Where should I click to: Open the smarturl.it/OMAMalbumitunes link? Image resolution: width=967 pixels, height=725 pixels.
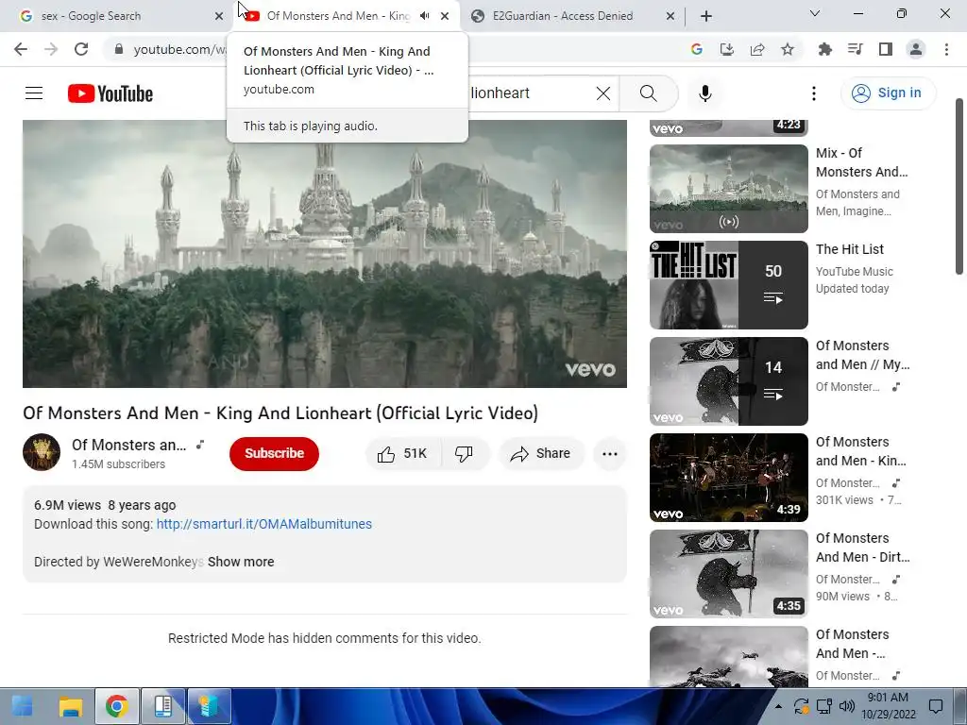(264, 524)
